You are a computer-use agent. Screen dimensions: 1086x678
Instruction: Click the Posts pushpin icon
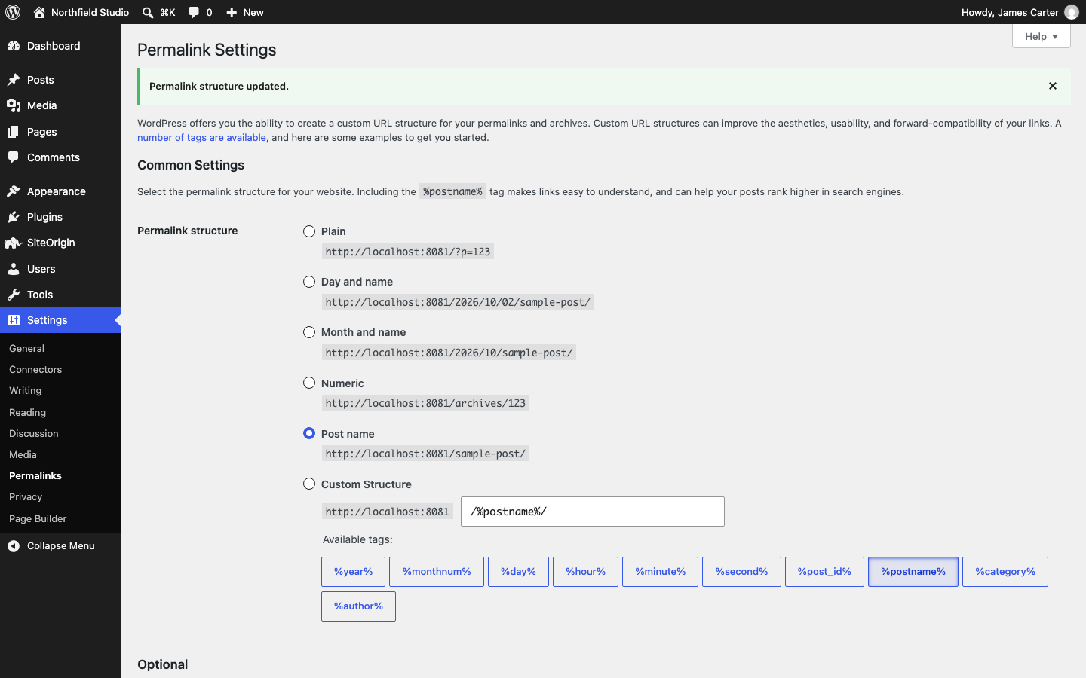pyautogui.click(x=14, y=80)
